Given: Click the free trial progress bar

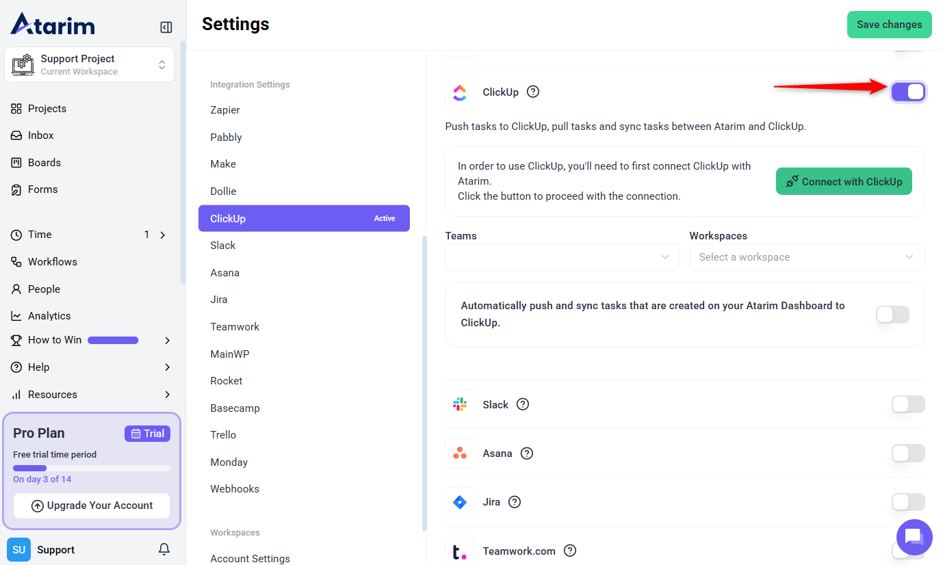Looking at the screenshot, I should click(x=92, y=469).
